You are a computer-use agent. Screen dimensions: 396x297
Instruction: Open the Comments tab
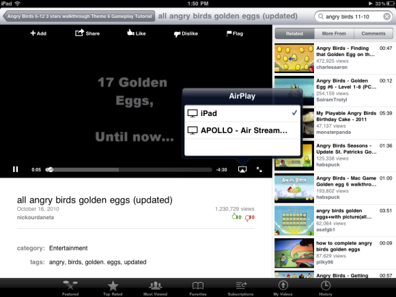click(x=373, y=33)
